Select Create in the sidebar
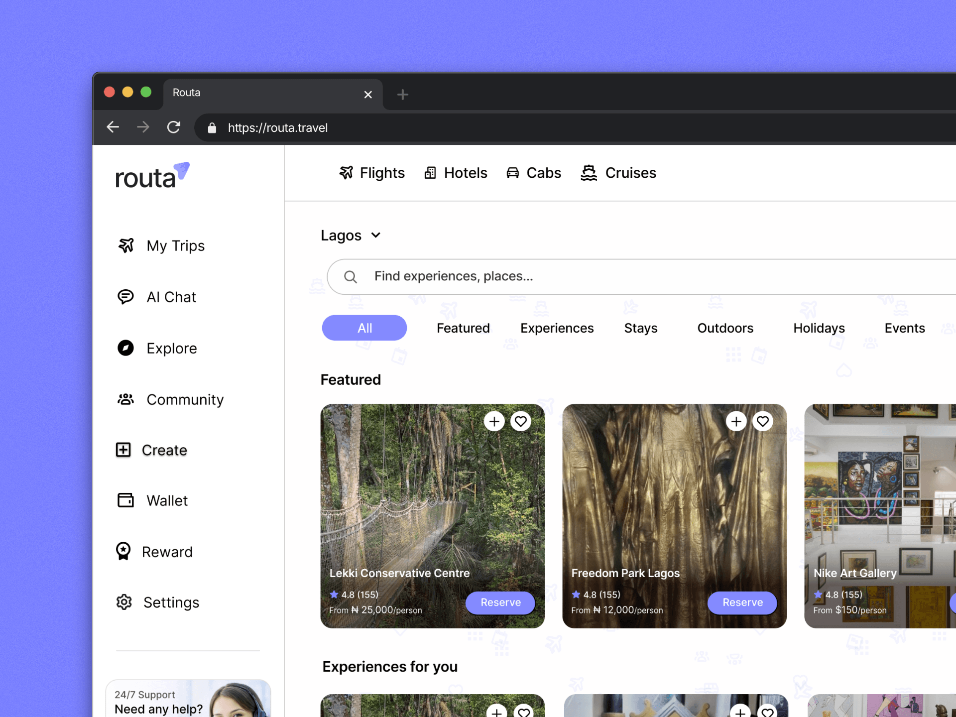 click(152, 450)
